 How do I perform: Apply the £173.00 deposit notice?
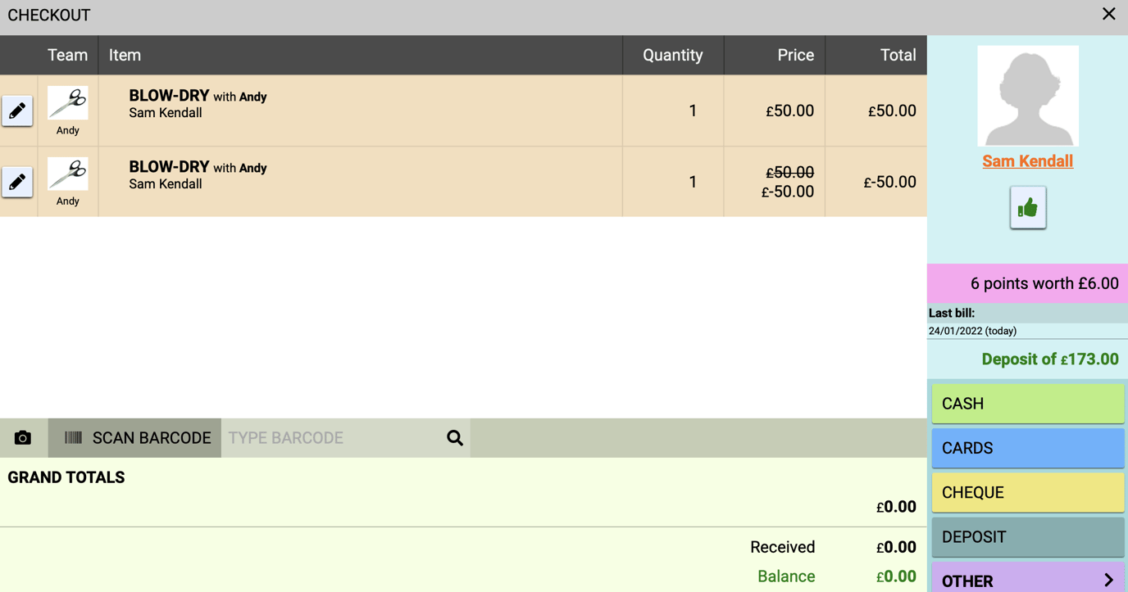(1049, 359)
